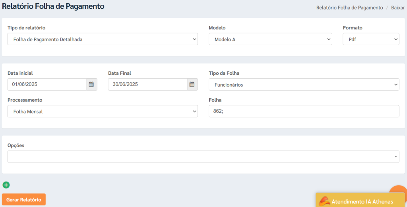Open the Data Final calendar picker
Screen dimensions: 407x207
coord(192,84)
